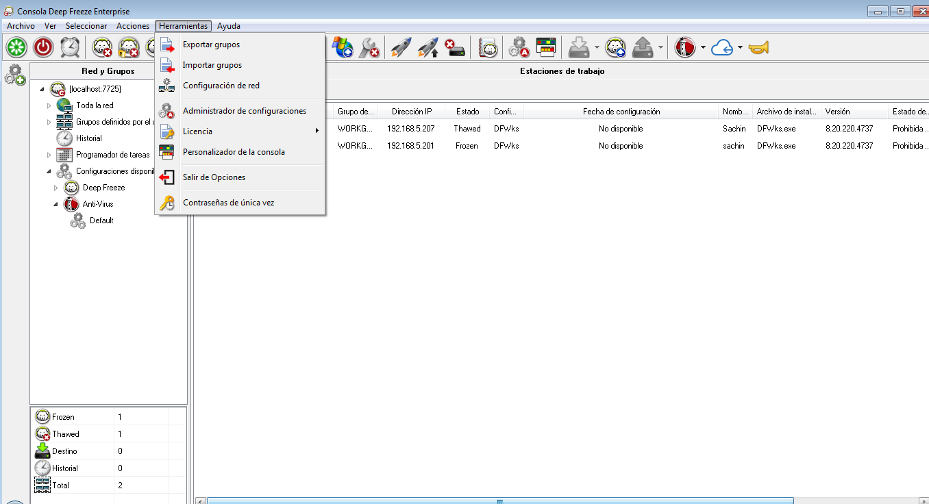Collapse the localhost:7725 tree node
Screen dimensions: 929x504
coord(42,89)
